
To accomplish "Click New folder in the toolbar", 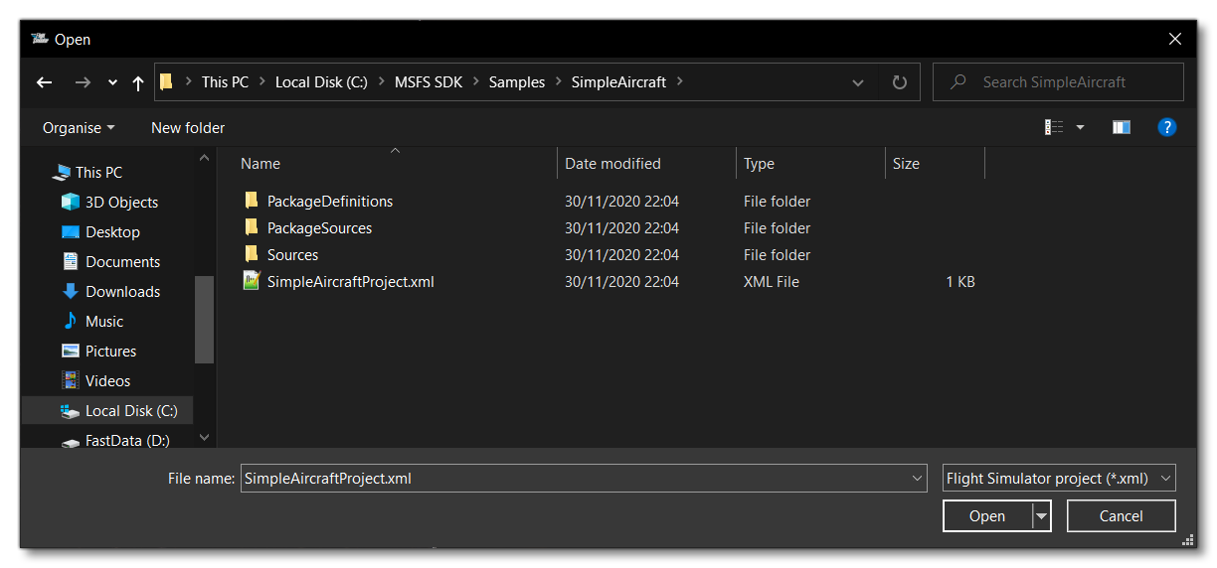I will (188, 128).
